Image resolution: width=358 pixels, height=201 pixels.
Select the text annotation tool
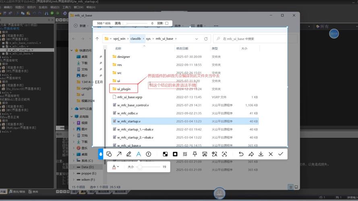tap(139, 154)
